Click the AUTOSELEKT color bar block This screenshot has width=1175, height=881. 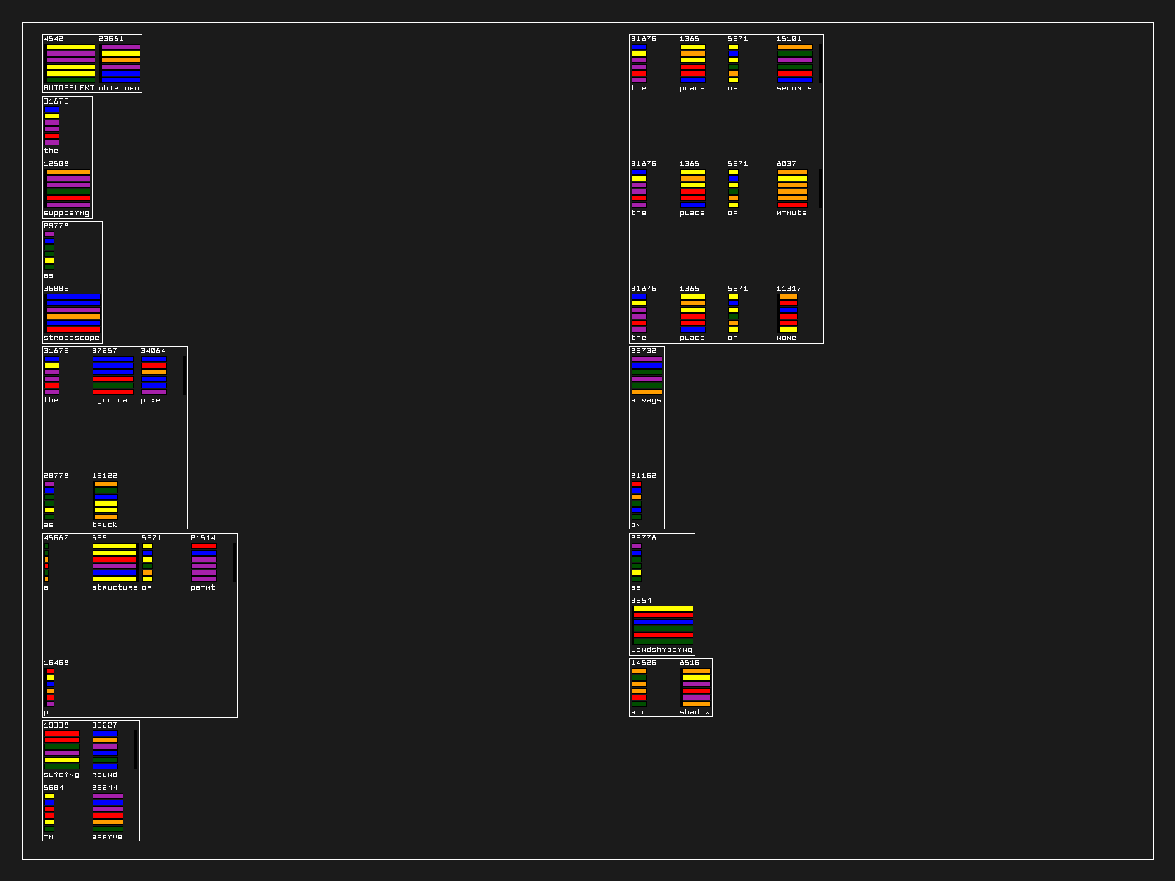pyautogui.click(x=70, y=63)
